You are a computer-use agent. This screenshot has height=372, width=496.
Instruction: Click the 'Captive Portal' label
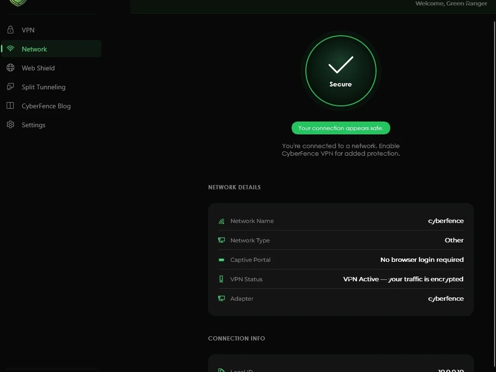pyautogui.click(x=250, y=260)
